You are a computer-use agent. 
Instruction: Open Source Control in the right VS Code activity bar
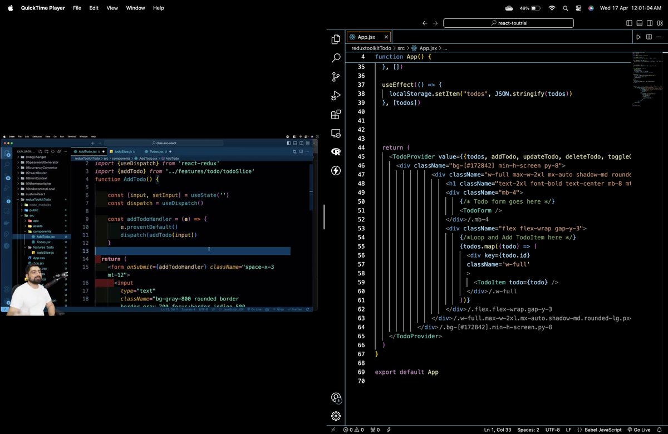pos(336,77)
